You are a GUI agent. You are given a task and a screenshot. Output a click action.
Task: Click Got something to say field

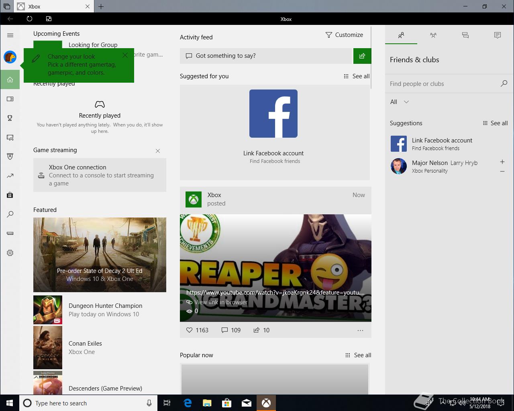click(x=266, y=56)
